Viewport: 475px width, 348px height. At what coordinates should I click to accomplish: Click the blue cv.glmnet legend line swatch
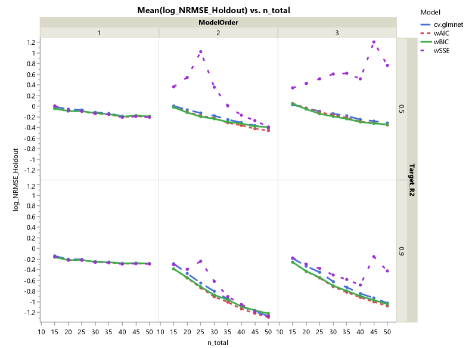point(426,24)
